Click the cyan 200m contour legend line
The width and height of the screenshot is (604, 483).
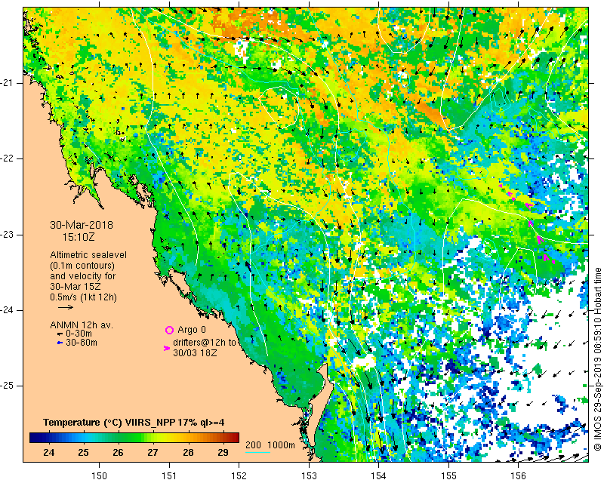click(x=257, y=452)
